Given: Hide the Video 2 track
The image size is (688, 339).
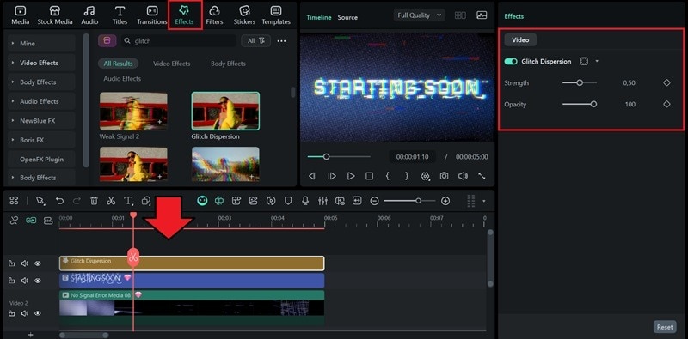Looking at the screenshot, I should click(x=38, y=313).
